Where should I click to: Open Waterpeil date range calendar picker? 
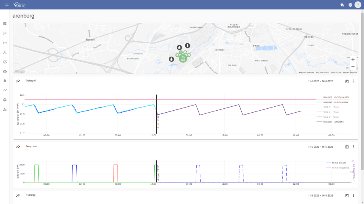click(x=347, y=81)
